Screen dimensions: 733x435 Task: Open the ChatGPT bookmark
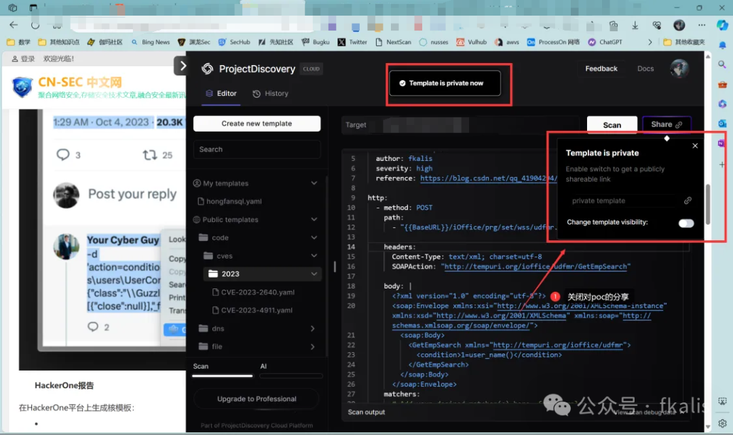(x=605, y=42)
